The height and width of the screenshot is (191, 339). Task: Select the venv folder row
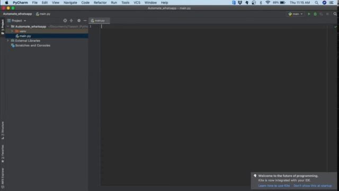click(47, 31)
